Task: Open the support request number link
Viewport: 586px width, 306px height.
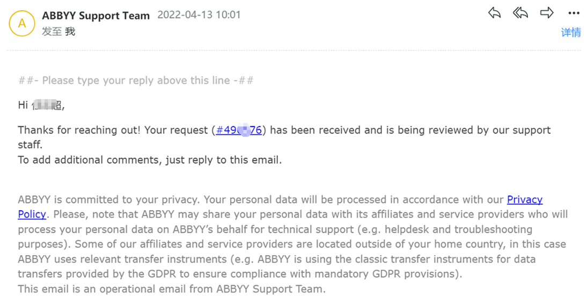Action: pyautogui.click(x=239, y=130)
